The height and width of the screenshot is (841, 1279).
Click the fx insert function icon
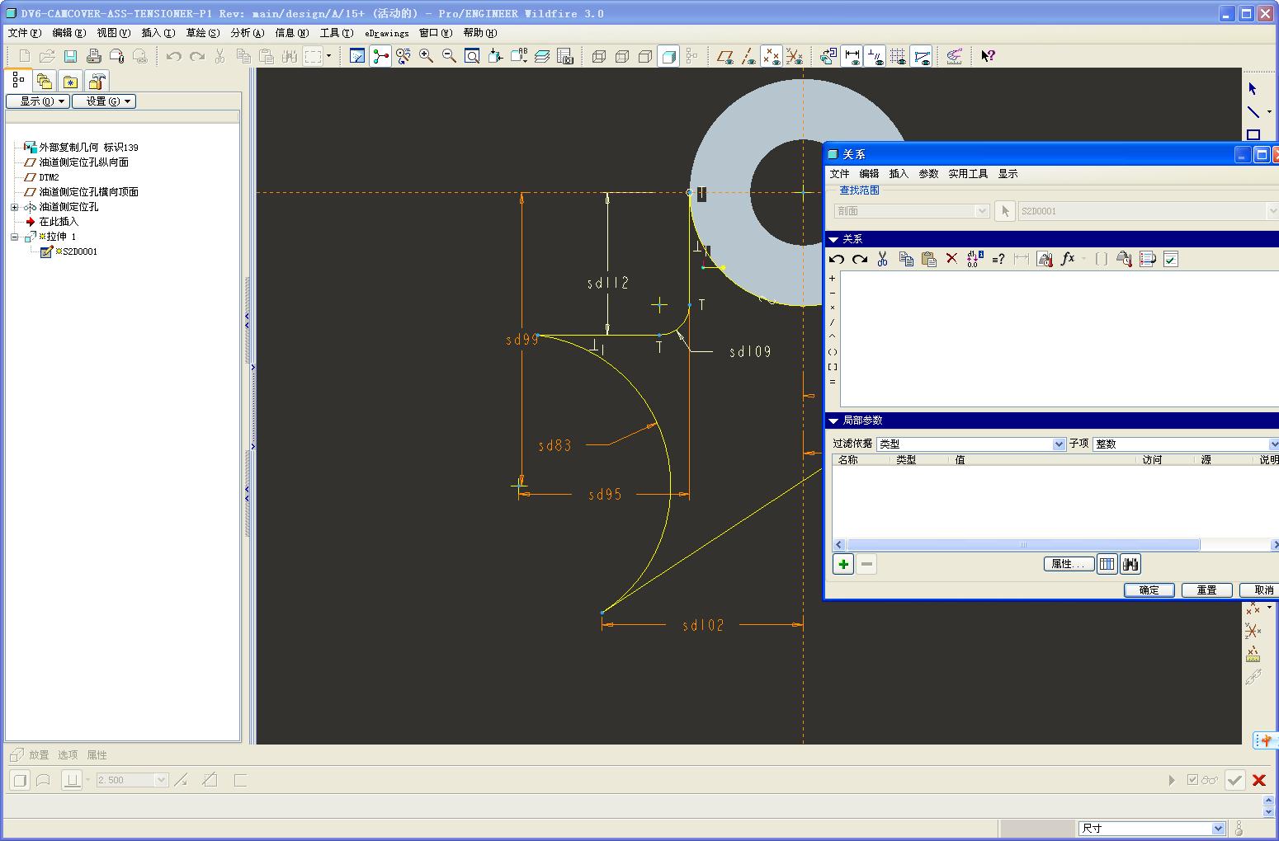click(x=1067, y=259)
